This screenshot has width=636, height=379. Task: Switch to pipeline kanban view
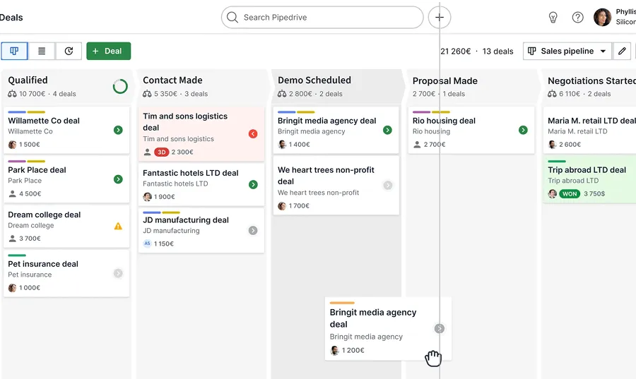[x=14, y=51]
